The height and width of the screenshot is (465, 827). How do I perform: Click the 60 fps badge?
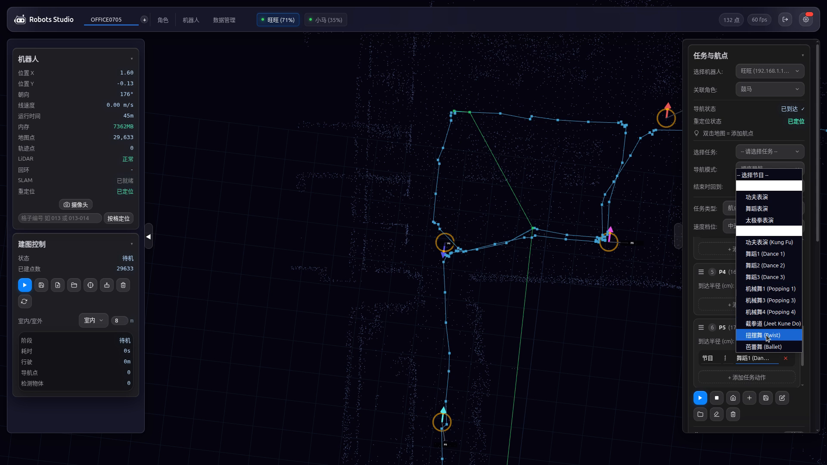(x=759, y=20)
